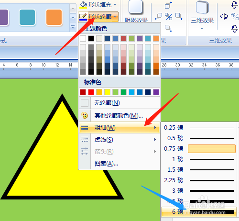Nudge shadow left icon
This screenshot has height=221, width=239.
point(159,17)
